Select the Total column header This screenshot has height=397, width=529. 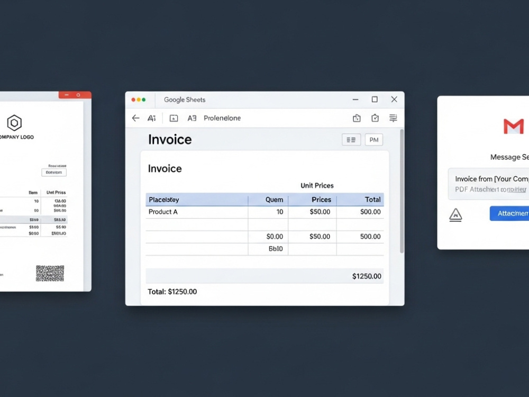[x=360, y=200]
